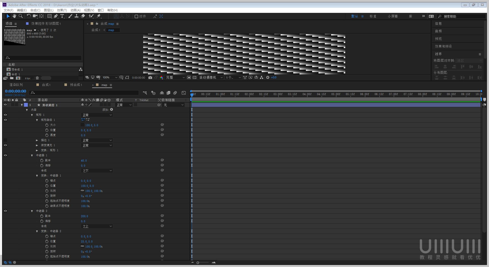The width and height of the screenshot is (489, 267).
Task: Open 中继器 1 合成 dropdown showing 之下
Action: click(97, 171)
